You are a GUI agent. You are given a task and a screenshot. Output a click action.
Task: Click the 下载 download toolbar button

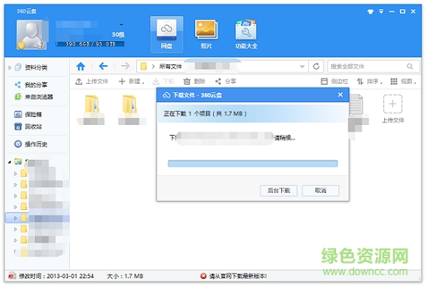point(163,81)
